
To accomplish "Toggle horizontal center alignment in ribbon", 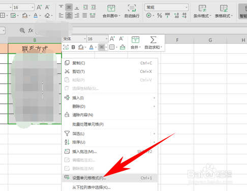I will coord(69,16).
